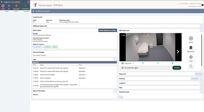Select the Alarm was first viewed log entry

[x=75, y=75]
